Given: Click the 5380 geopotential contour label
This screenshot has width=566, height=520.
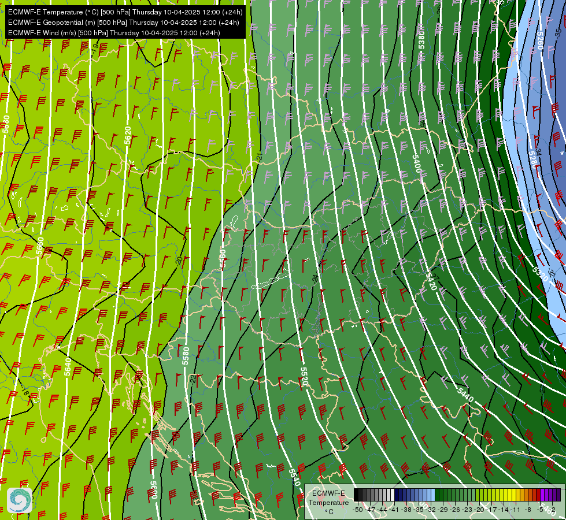Looking at the screenshot, I should point(421,40).
